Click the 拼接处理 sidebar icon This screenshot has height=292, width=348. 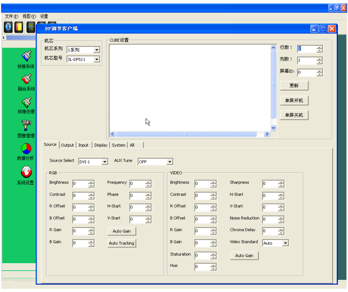point(27,102)
